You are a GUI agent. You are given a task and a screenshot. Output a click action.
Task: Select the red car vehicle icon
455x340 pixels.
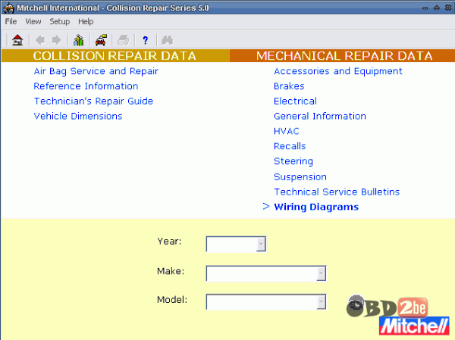pos(101,40)
